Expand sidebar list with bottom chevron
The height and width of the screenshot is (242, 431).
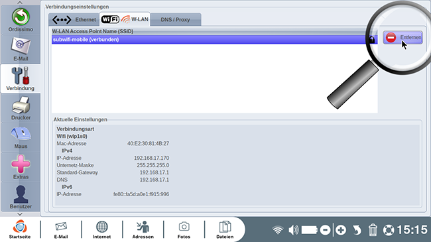click(x=20, y=214)
